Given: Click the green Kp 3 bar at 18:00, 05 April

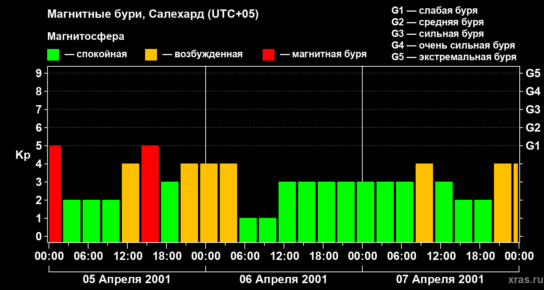Looking at the screenshot, I should (x=170, y=212).
